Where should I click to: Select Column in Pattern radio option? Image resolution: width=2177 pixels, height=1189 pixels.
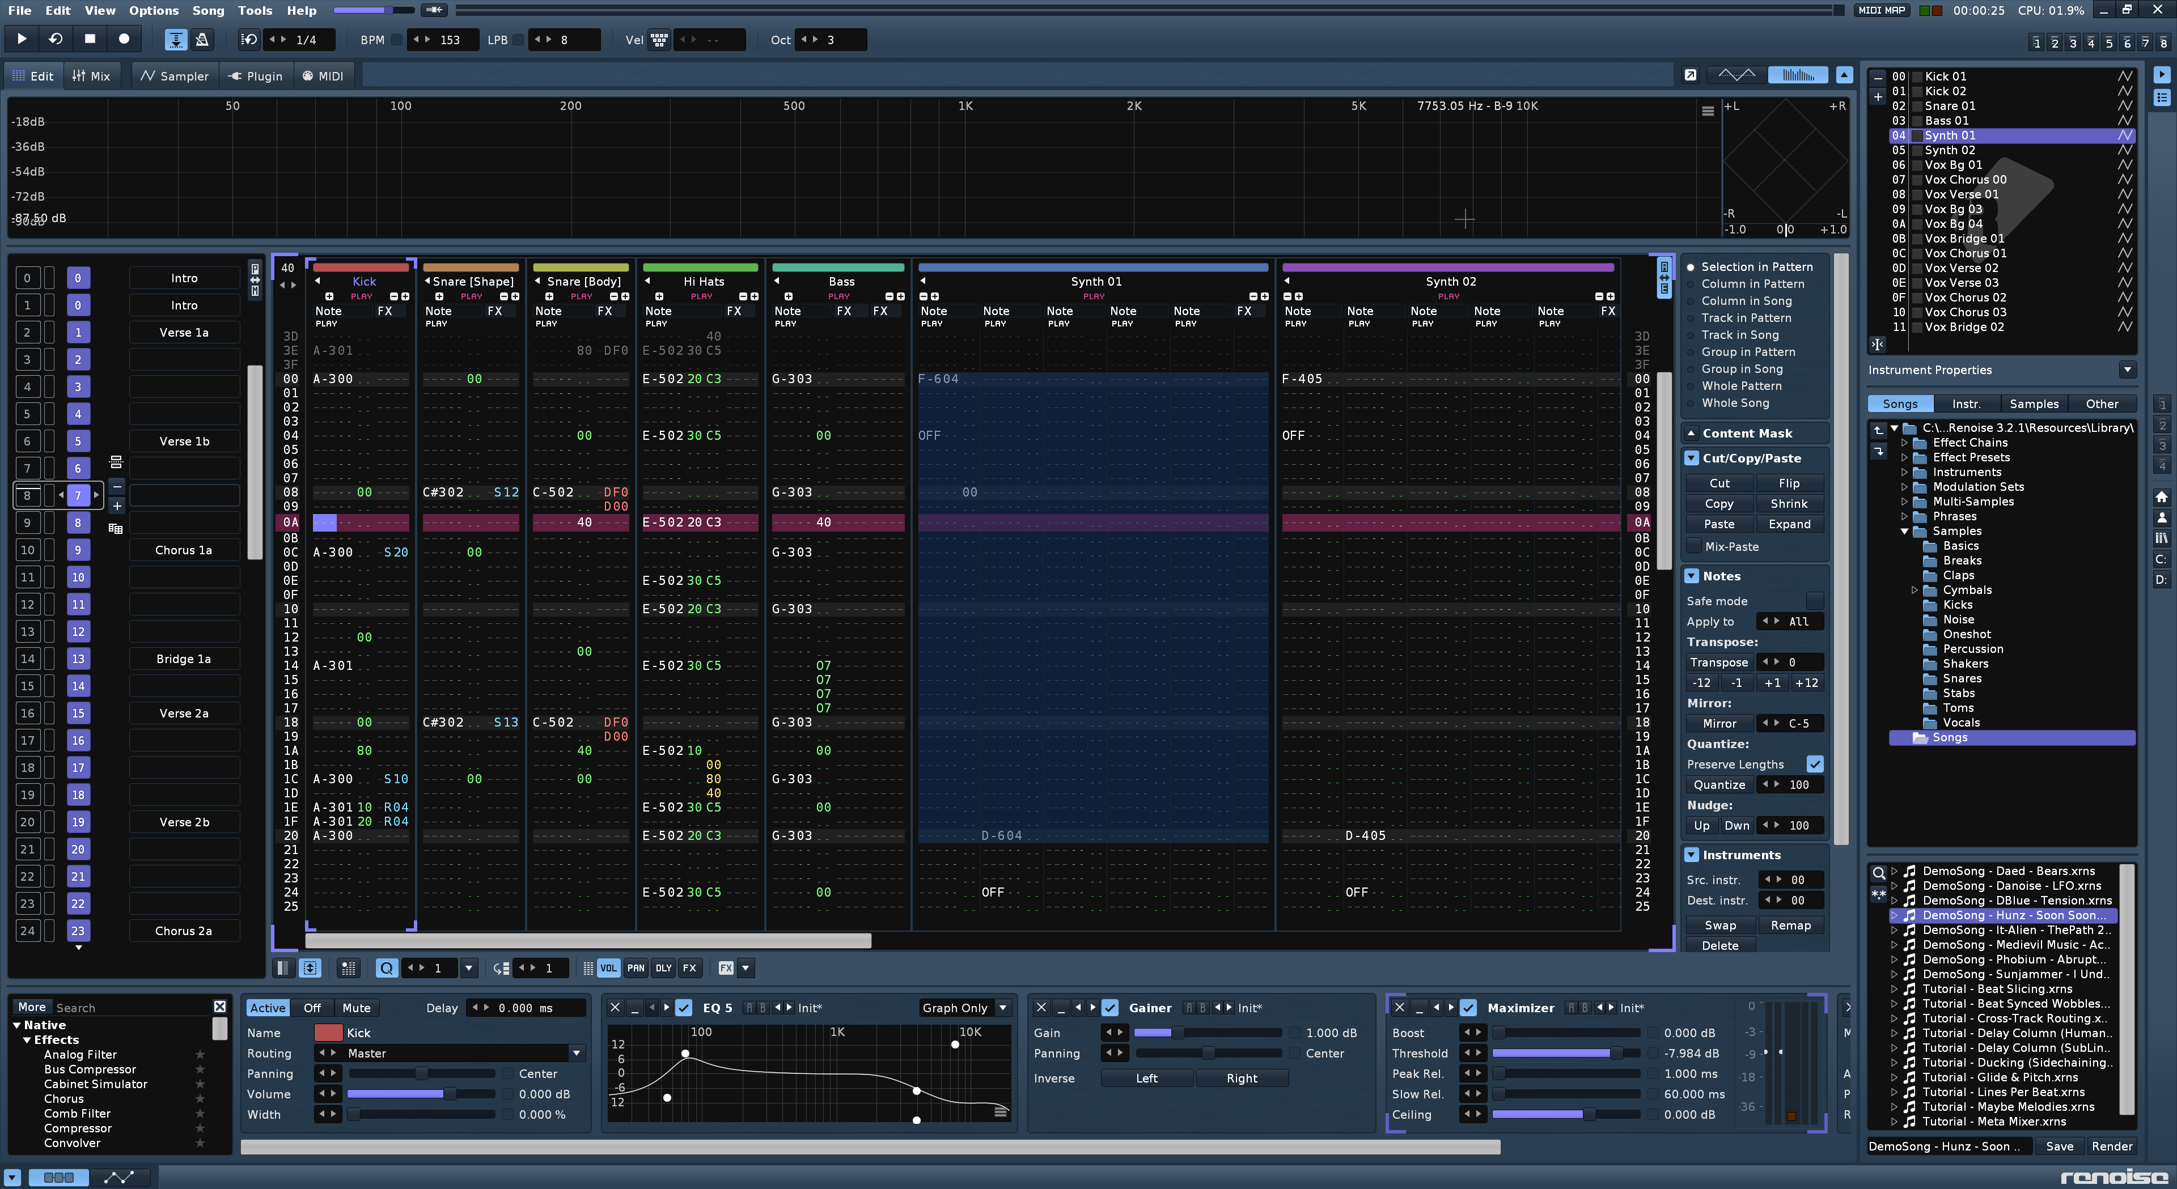click(1752, 284)
